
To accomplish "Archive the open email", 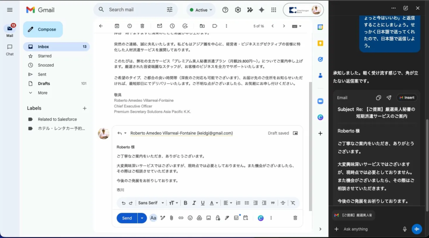I will coord(117,26).
